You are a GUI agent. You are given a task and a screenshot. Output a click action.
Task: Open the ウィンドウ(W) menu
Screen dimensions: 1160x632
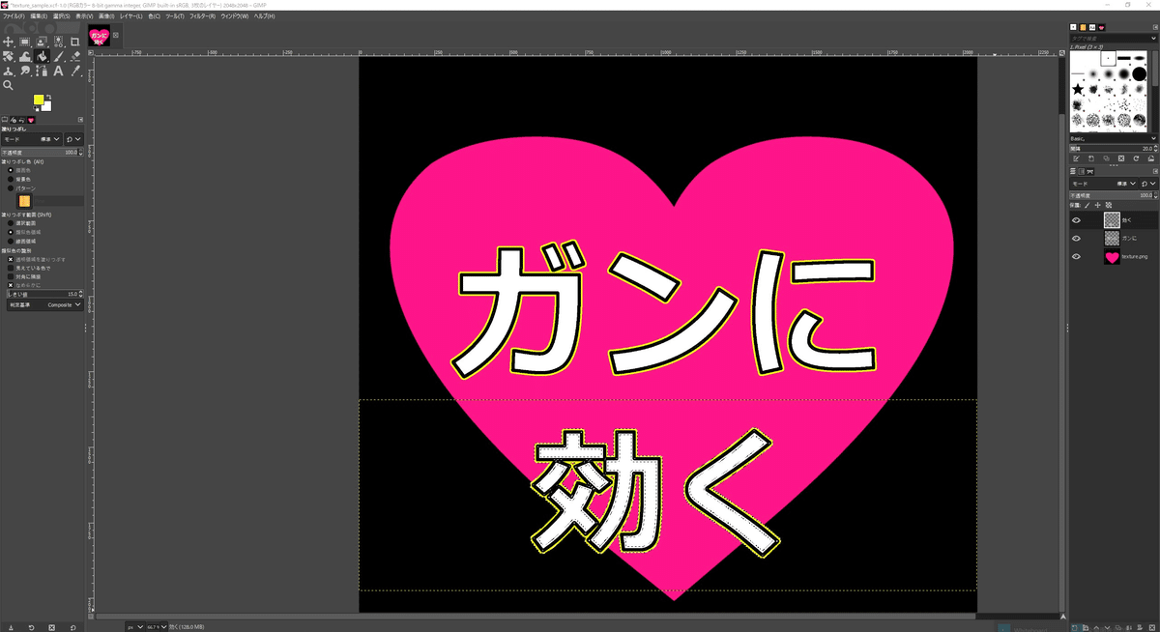(x=235, y=16)
